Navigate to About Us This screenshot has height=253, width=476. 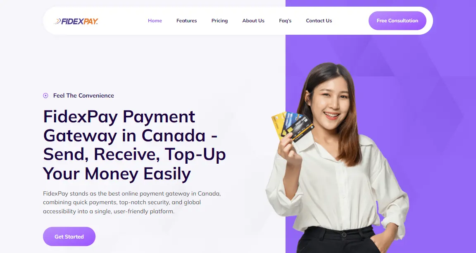point(253,21)
